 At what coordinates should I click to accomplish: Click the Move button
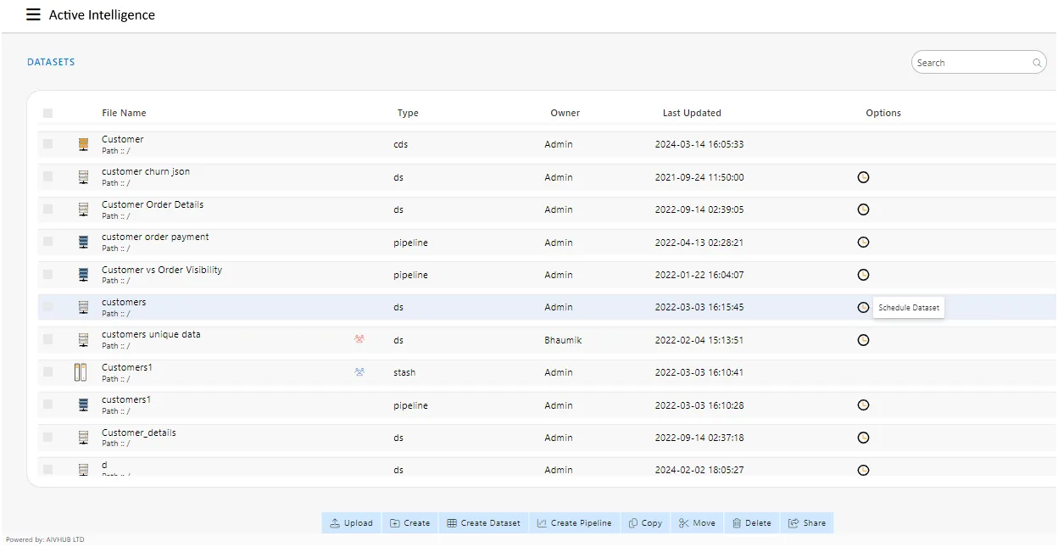point(697,523)
